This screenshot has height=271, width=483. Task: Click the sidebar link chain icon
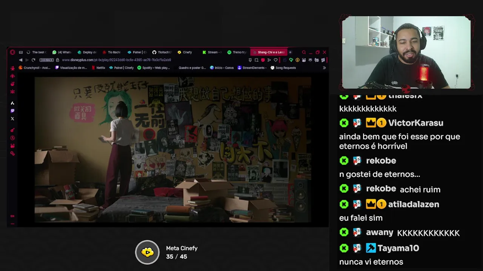click(x=12, y=154)
